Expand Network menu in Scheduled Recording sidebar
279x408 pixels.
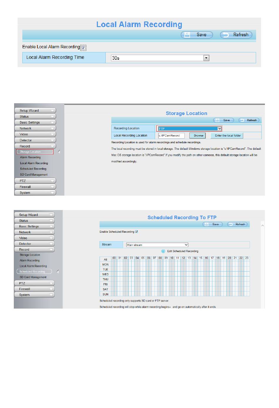pos(34,232)
